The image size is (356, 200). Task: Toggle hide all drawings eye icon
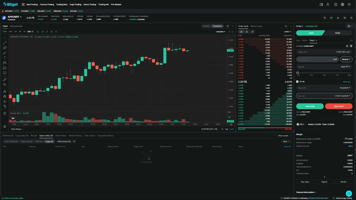click(5, 106)
